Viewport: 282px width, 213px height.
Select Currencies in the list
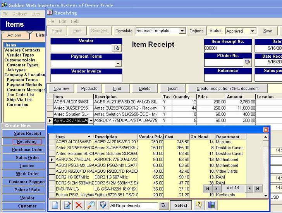pyautogui.click(x=17, y=105)
